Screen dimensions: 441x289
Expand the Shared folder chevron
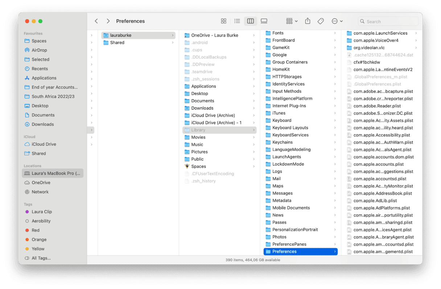[x=173, y=42]
